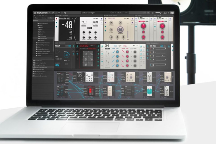The image size is (216, 144).
Task: Click the circle record icon in the toolbar
Action: pos(59,13)
